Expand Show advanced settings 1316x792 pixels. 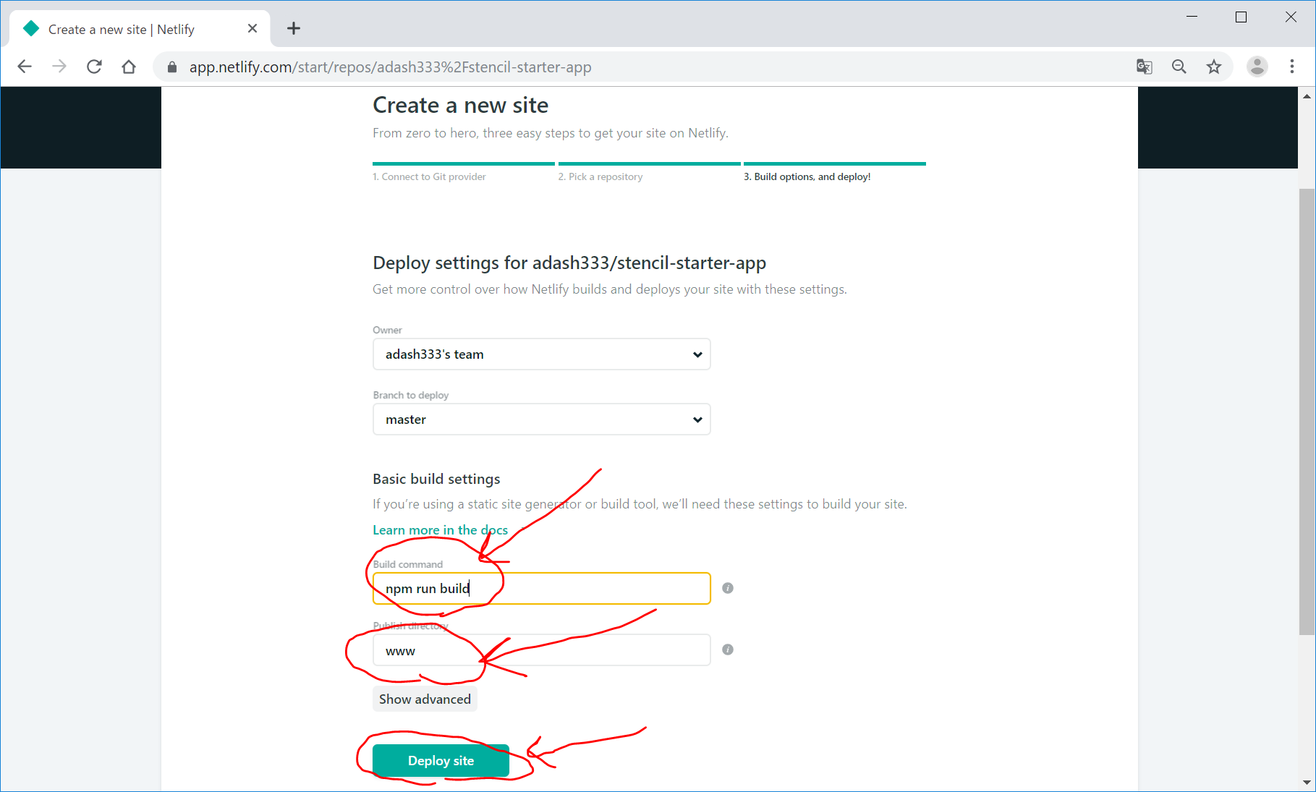425,699
